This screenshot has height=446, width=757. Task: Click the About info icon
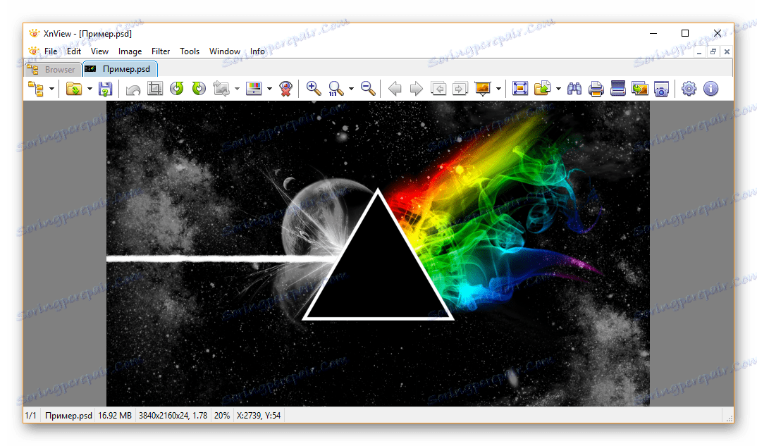(710, 89)
